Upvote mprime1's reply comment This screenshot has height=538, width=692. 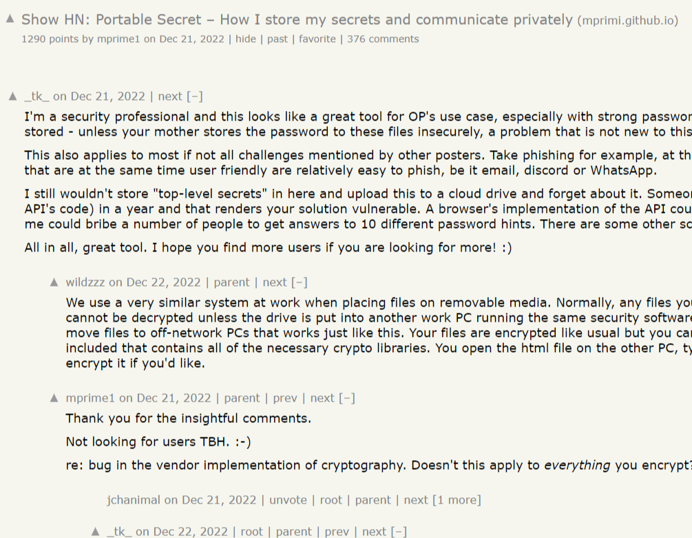point(54,397)
